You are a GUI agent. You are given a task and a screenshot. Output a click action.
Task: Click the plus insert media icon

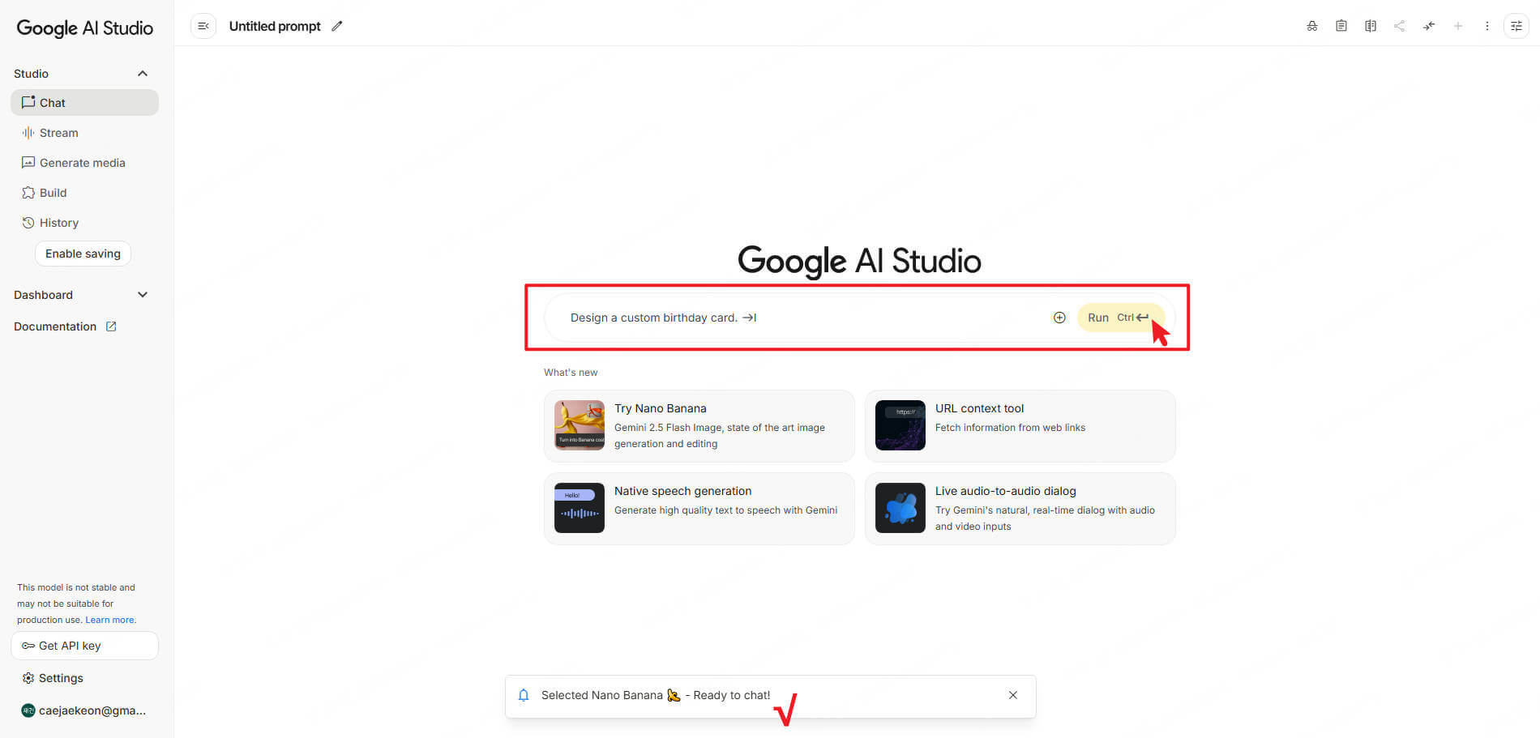point(1059,318)
